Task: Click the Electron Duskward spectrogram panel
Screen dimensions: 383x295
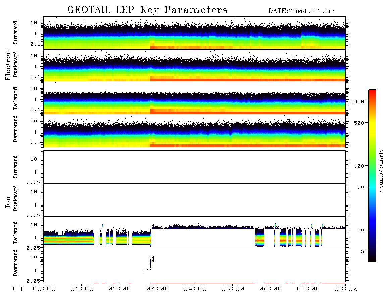Action: click(x=195, y=65)
